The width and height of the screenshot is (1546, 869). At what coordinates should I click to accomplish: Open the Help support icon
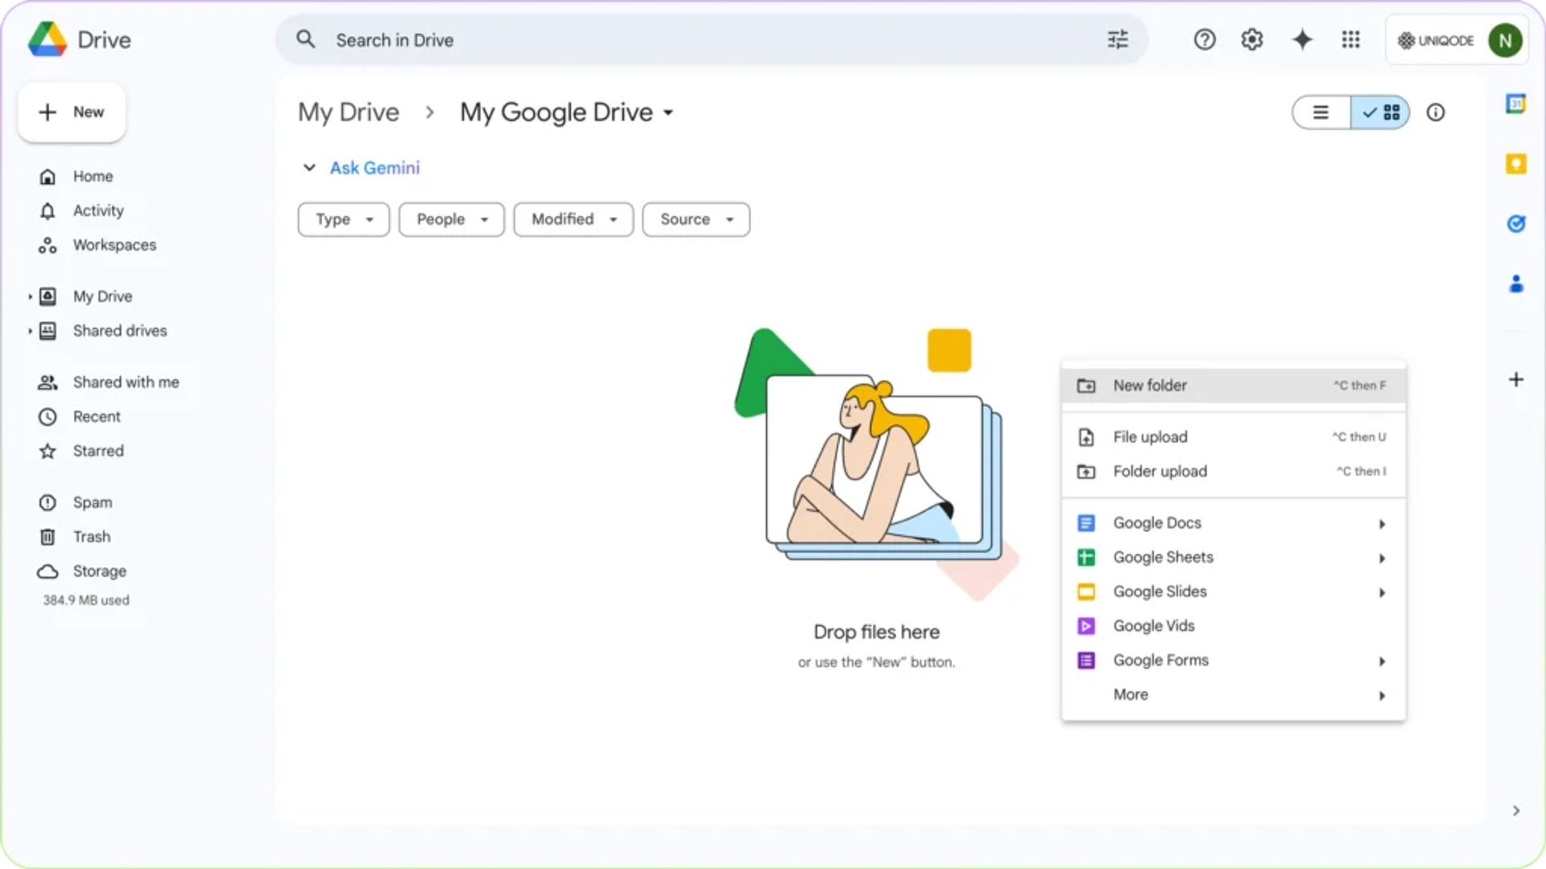[1205, 39]
